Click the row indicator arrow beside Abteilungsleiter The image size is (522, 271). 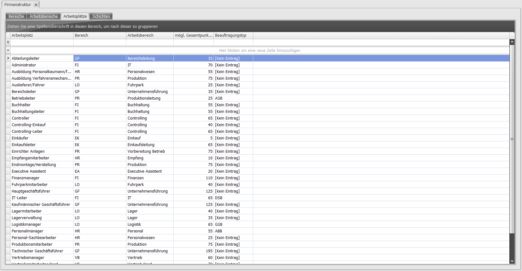point(8,58)
